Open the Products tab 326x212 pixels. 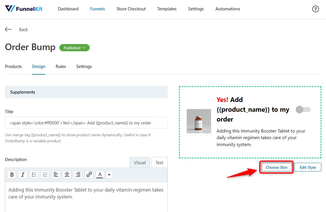(x=13, y=67)
